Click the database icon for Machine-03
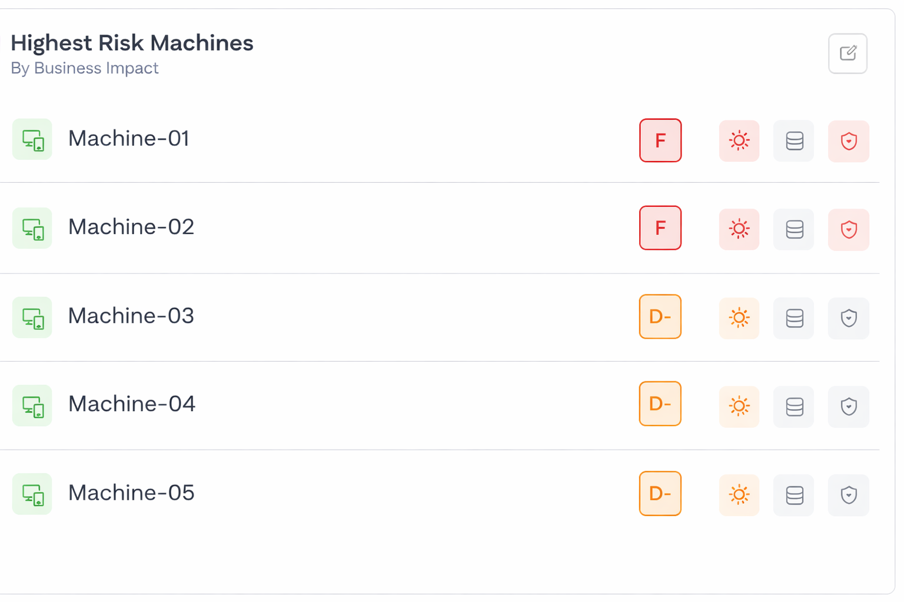 [794, 318]
